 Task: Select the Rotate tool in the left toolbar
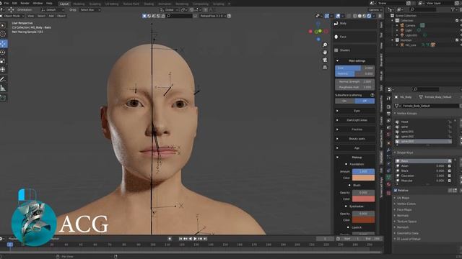3,53
